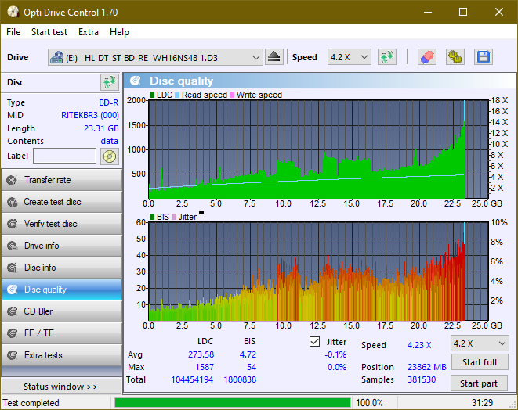Click the Start part button
518x410 pixels.
(479, 383)
